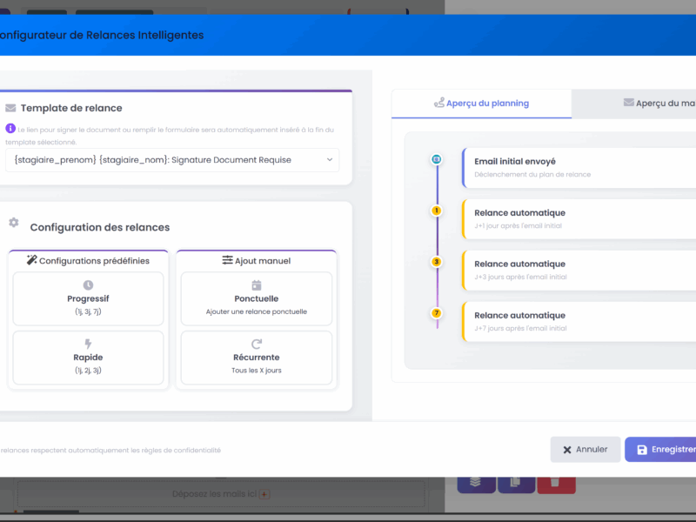Image resolution: width=696 pixels, height=522 pixels.
Task: Click the yellow timeline marker numbered 1
Action: coord(437,211)
